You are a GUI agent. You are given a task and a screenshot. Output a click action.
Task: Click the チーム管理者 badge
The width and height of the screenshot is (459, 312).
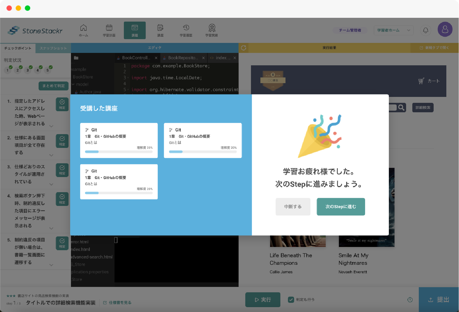pos(350,30)
